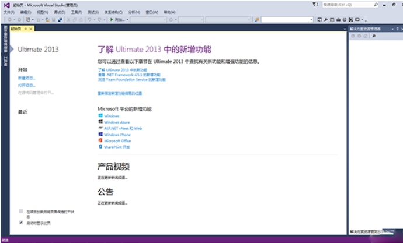This screenshot has height=243, width=403.
Task: Click the Solution Explorer panel Forward icon
Action: coord(359,36)
